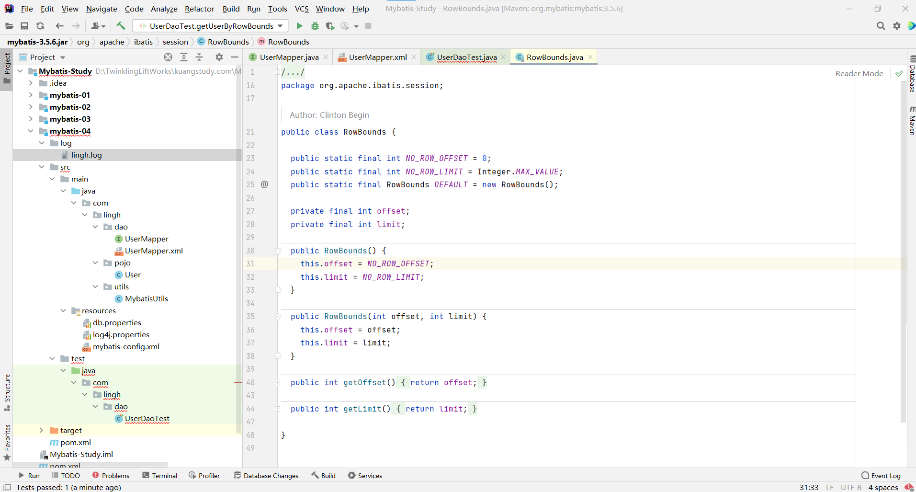Viewport: 916px width, 492px height.
Task: Hide the Project panel with the minus icon
Action: (x=235, y=57)
